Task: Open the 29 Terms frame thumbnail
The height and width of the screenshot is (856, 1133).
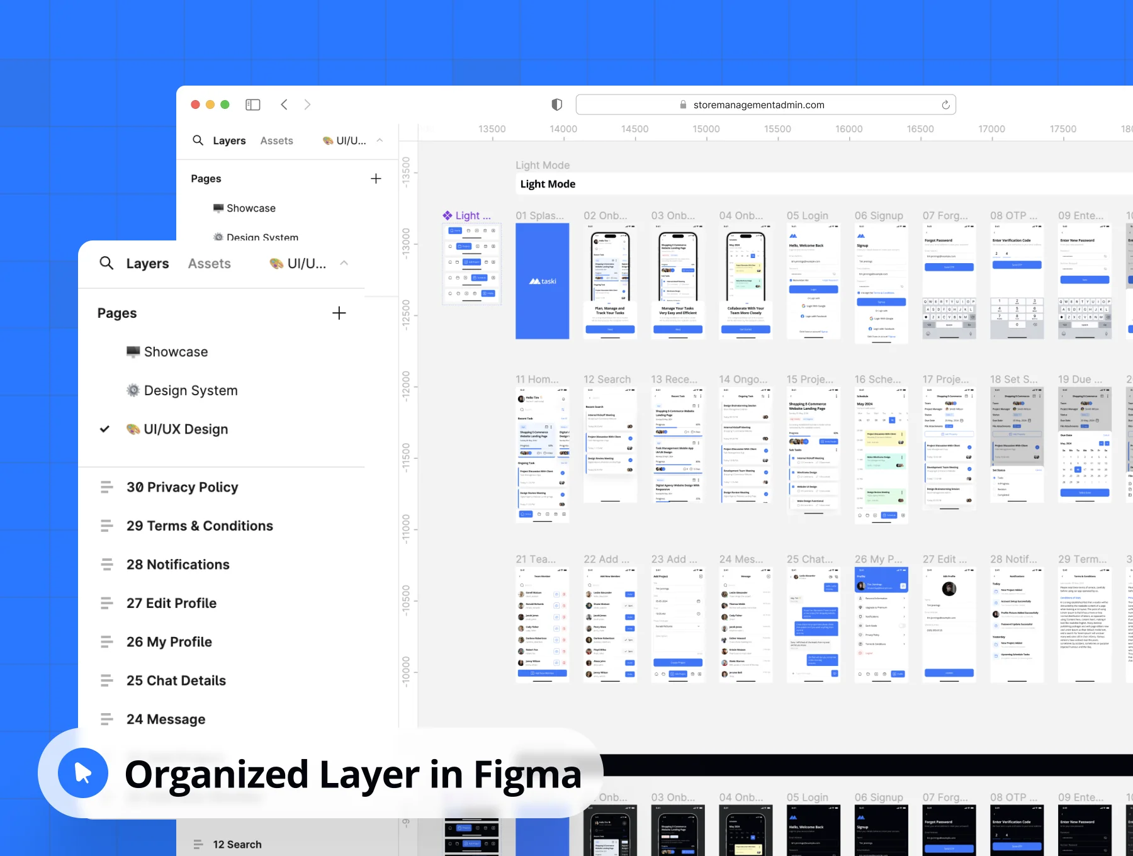Action: point(1085,625)
